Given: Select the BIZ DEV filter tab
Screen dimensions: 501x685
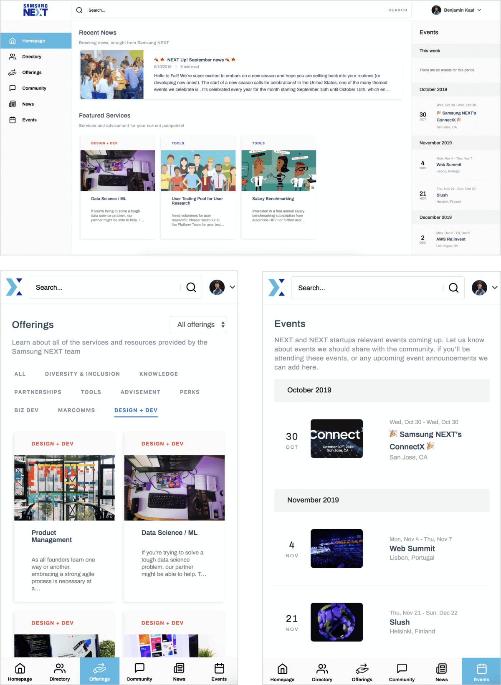Looking at the screenshot, I should click(x=26, y=410).
